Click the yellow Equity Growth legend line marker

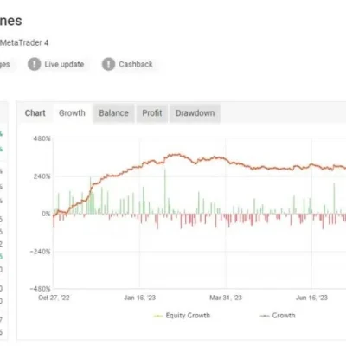tap(158, 316)
